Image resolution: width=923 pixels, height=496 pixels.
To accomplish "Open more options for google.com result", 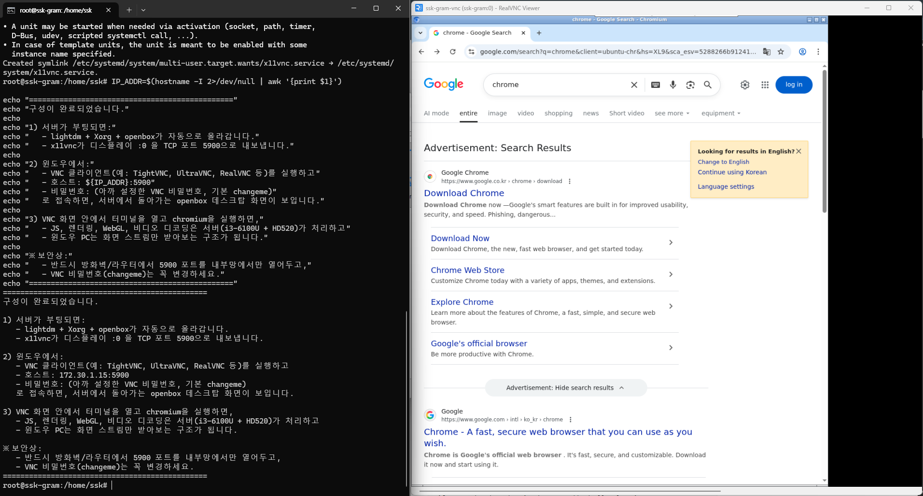I will tap(571, 420).
